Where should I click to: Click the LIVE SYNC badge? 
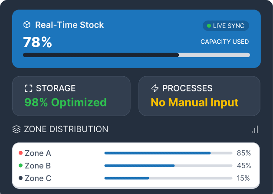226,26
